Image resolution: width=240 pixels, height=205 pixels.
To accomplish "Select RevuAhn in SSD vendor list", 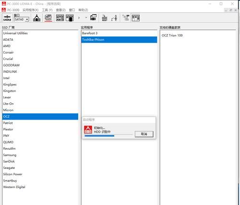I will (40, 148).
